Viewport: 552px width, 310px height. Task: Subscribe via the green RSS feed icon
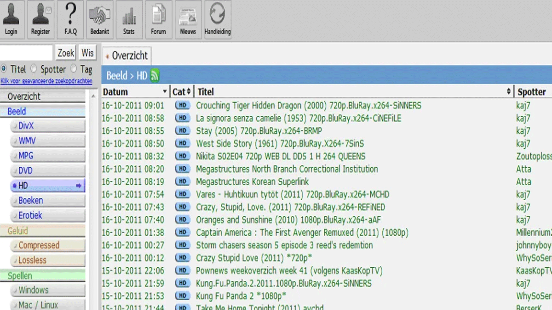(155, 76)
